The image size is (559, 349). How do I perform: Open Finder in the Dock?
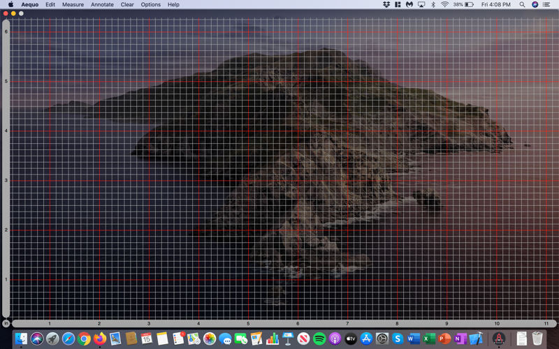pyautogui.click(x=21, y=339)
